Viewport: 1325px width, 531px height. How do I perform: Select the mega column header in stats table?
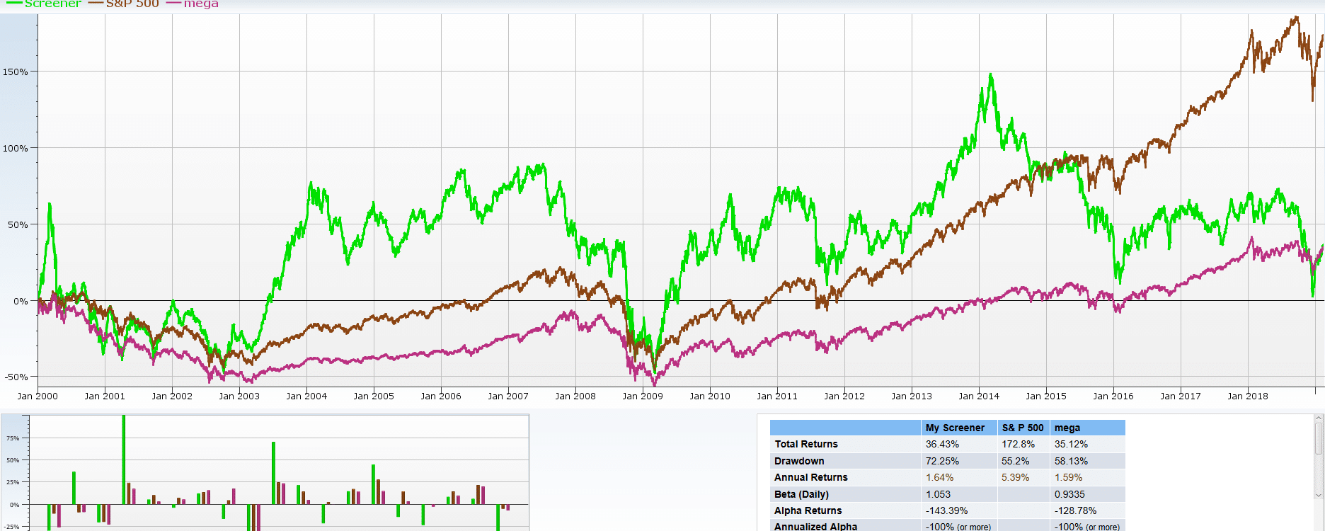click(x=1088, y=428)
